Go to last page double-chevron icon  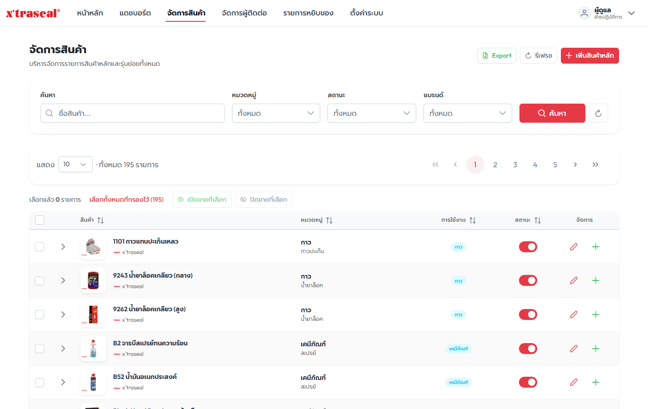click(x=595, y=165)
